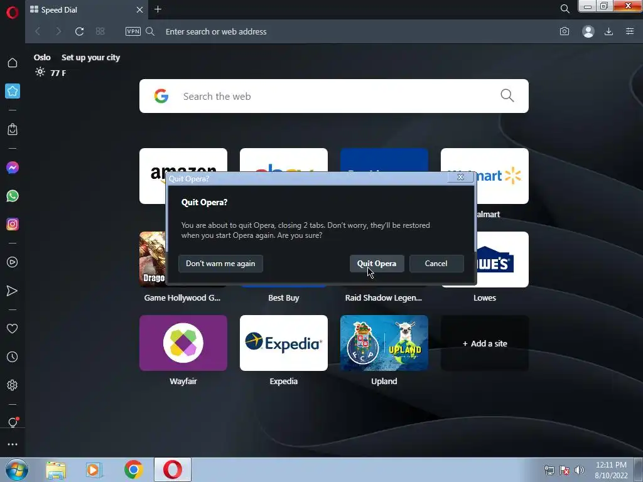Open WhatsApp in sidebar

13,196
